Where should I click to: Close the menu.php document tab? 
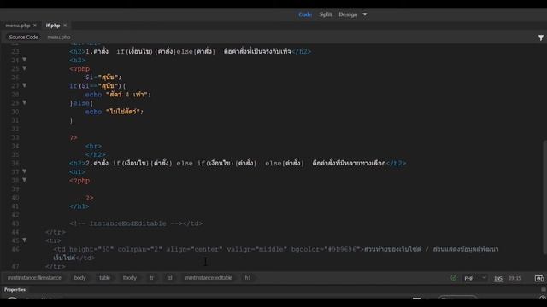(x=34, y=26)
